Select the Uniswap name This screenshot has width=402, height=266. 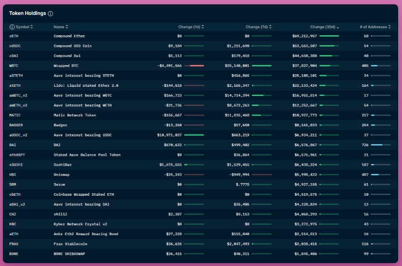pos(62,174)
